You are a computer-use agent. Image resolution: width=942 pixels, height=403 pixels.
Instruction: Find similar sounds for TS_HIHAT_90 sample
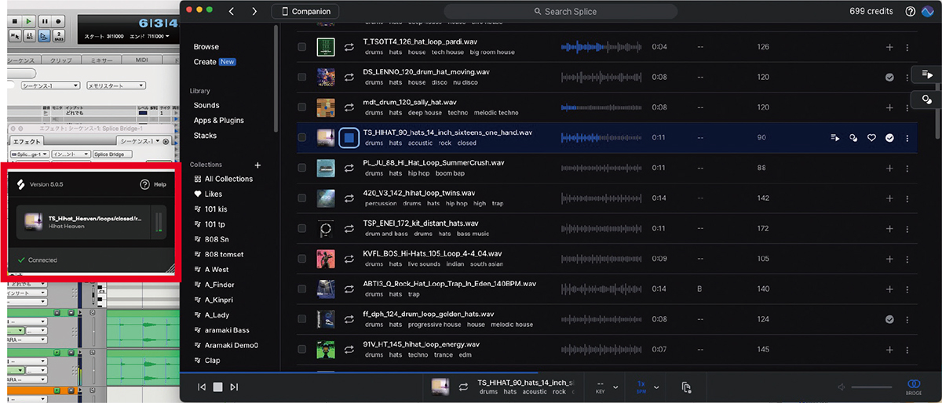coord(853,138)
